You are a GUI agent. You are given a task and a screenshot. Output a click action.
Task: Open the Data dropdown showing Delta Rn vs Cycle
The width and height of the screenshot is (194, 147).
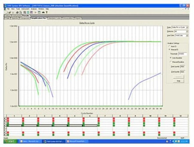click(180, 27)
